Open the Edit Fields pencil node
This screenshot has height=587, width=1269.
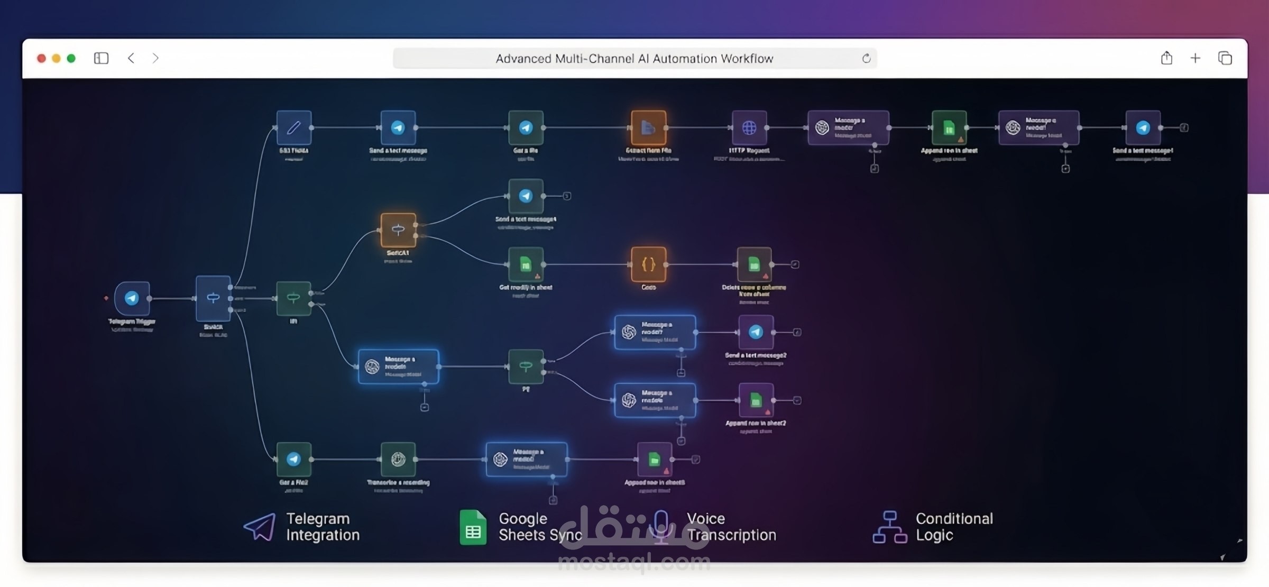coord(294,128)
